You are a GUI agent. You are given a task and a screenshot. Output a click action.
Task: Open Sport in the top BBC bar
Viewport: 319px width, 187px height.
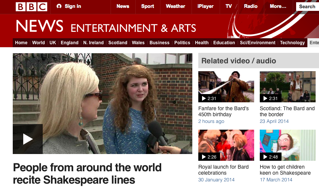point(148,6)
